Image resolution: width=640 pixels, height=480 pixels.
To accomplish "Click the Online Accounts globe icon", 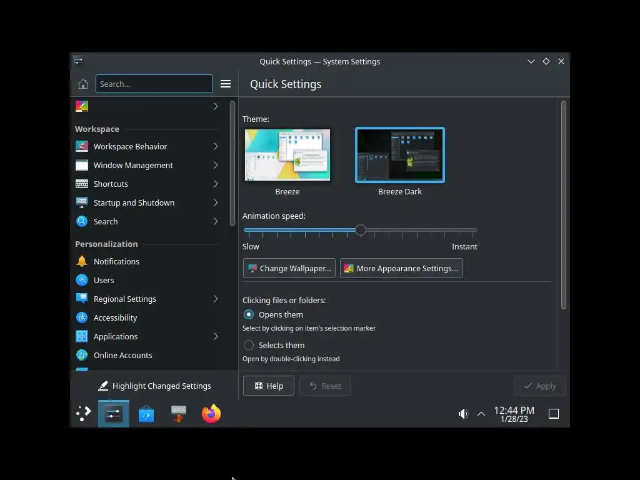I will pyautogui.click(x=82, y=355).
